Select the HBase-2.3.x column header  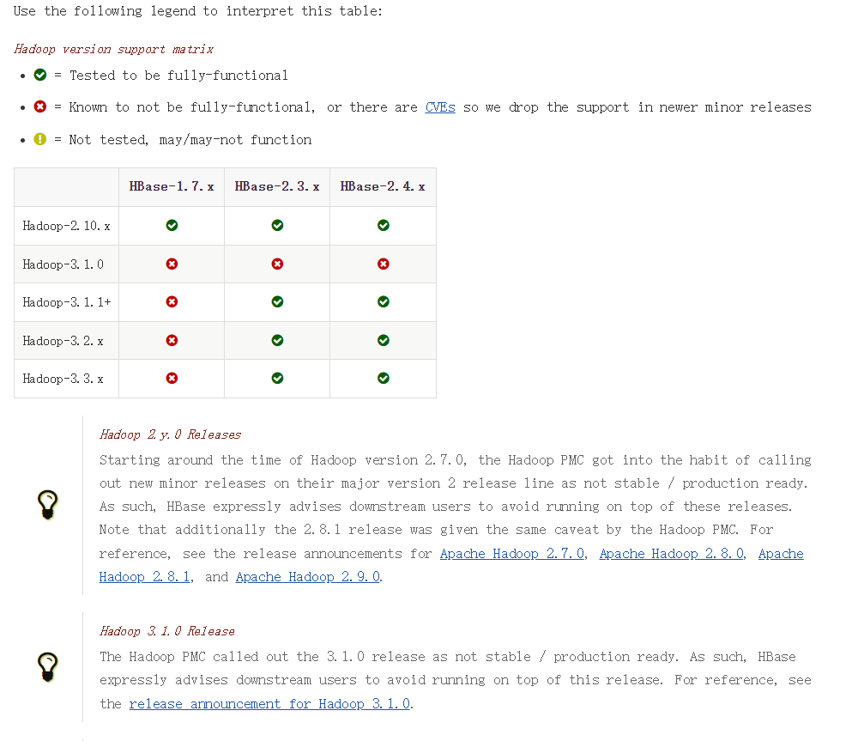coord(277,187)
